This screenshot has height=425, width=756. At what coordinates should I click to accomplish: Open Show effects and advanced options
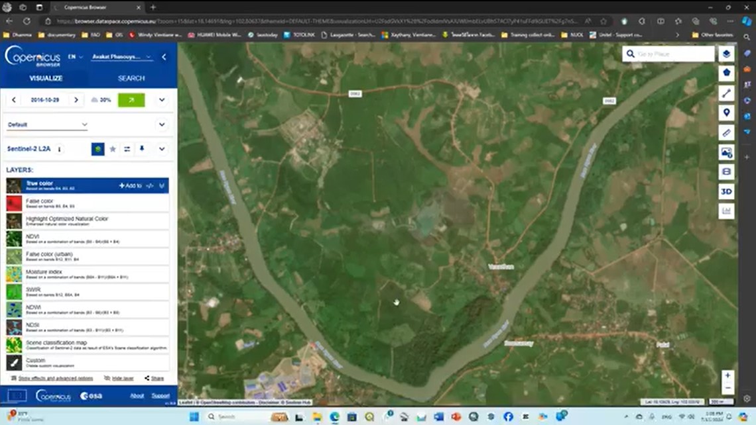[x=52, y=378]
